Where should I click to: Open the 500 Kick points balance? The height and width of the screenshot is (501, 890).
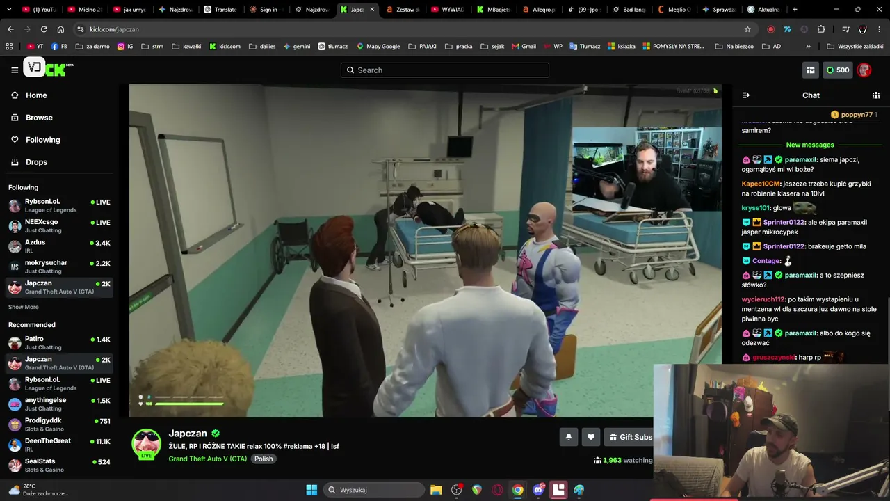pyautogui.click(x=837, y=70)
